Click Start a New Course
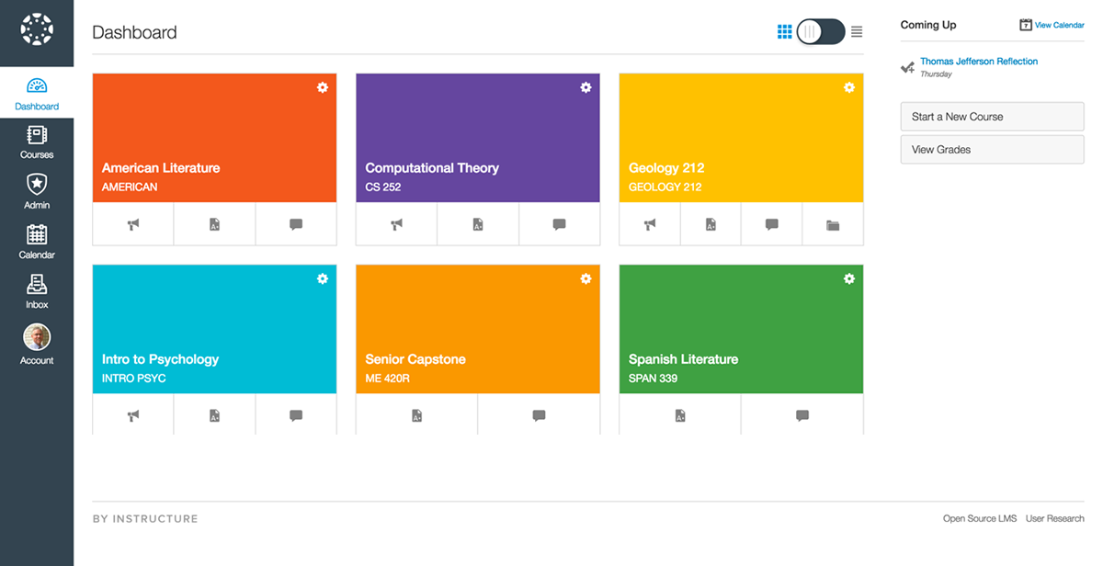The height and width of the screenshot is (566, 1103). tap(992, 116)
